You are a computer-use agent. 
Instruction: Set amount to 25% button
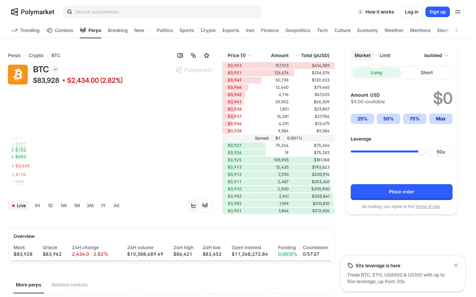click(x=362, y=119)
